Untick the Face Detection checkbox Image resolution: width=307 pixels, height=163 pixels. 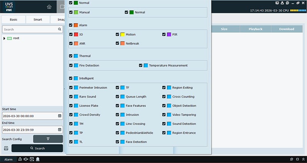[x=118, y=142]
